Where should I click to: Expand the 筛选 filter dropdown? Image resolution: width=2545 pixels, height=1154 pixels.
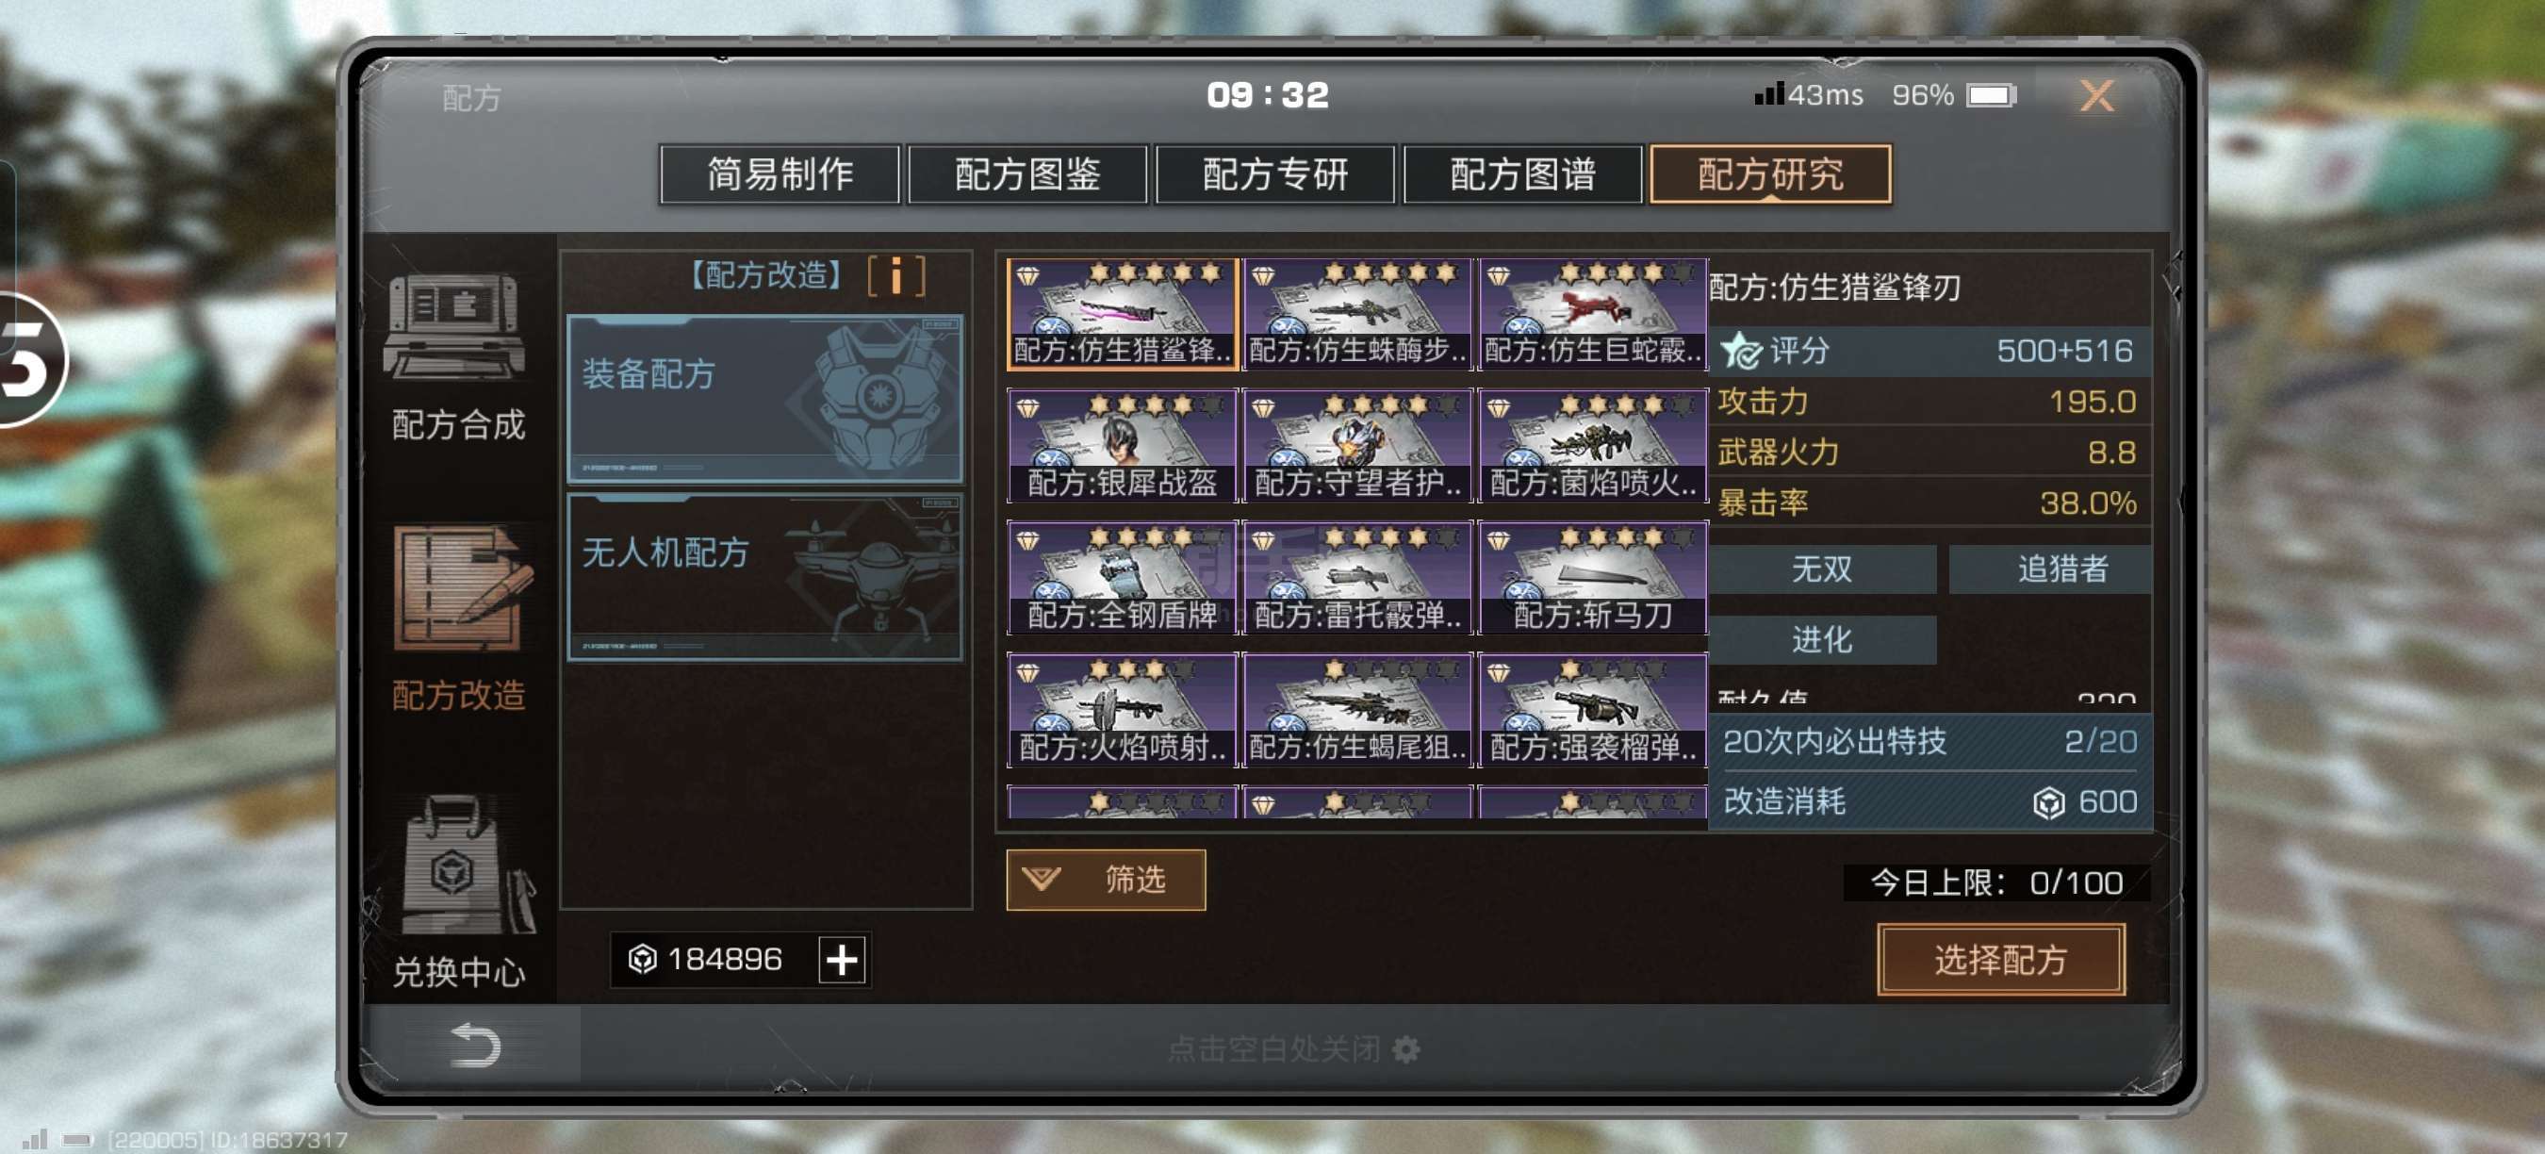pyautogui.click(x=1106, y=880)
